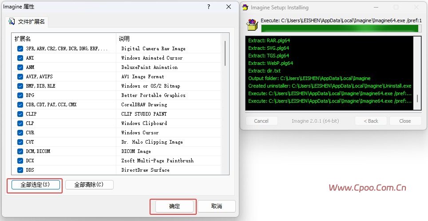
Task: Toggle the DCM, DICOM checkbox
Action: [20, 151]
